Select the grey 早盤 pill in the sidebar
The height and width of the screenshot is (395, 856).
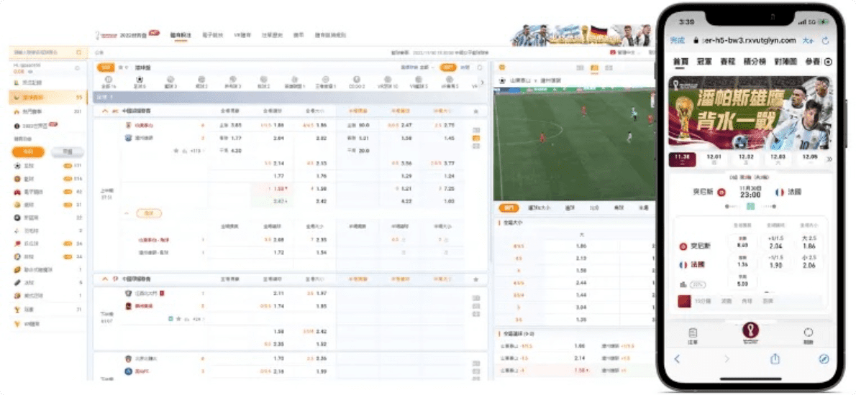click(x=68, y=152)
